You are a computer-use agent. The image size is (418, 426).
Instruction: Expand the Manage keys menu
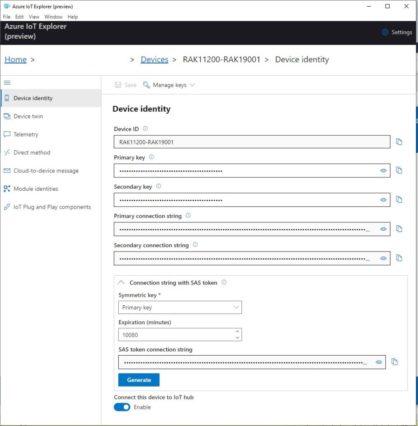coord(169,85)
